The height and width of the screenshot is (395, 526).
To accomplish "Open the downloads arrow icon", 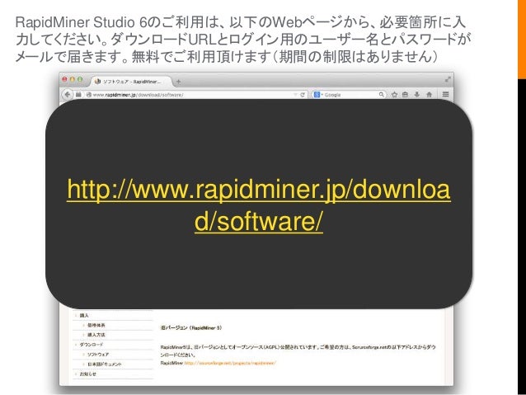I will (417, 95).
